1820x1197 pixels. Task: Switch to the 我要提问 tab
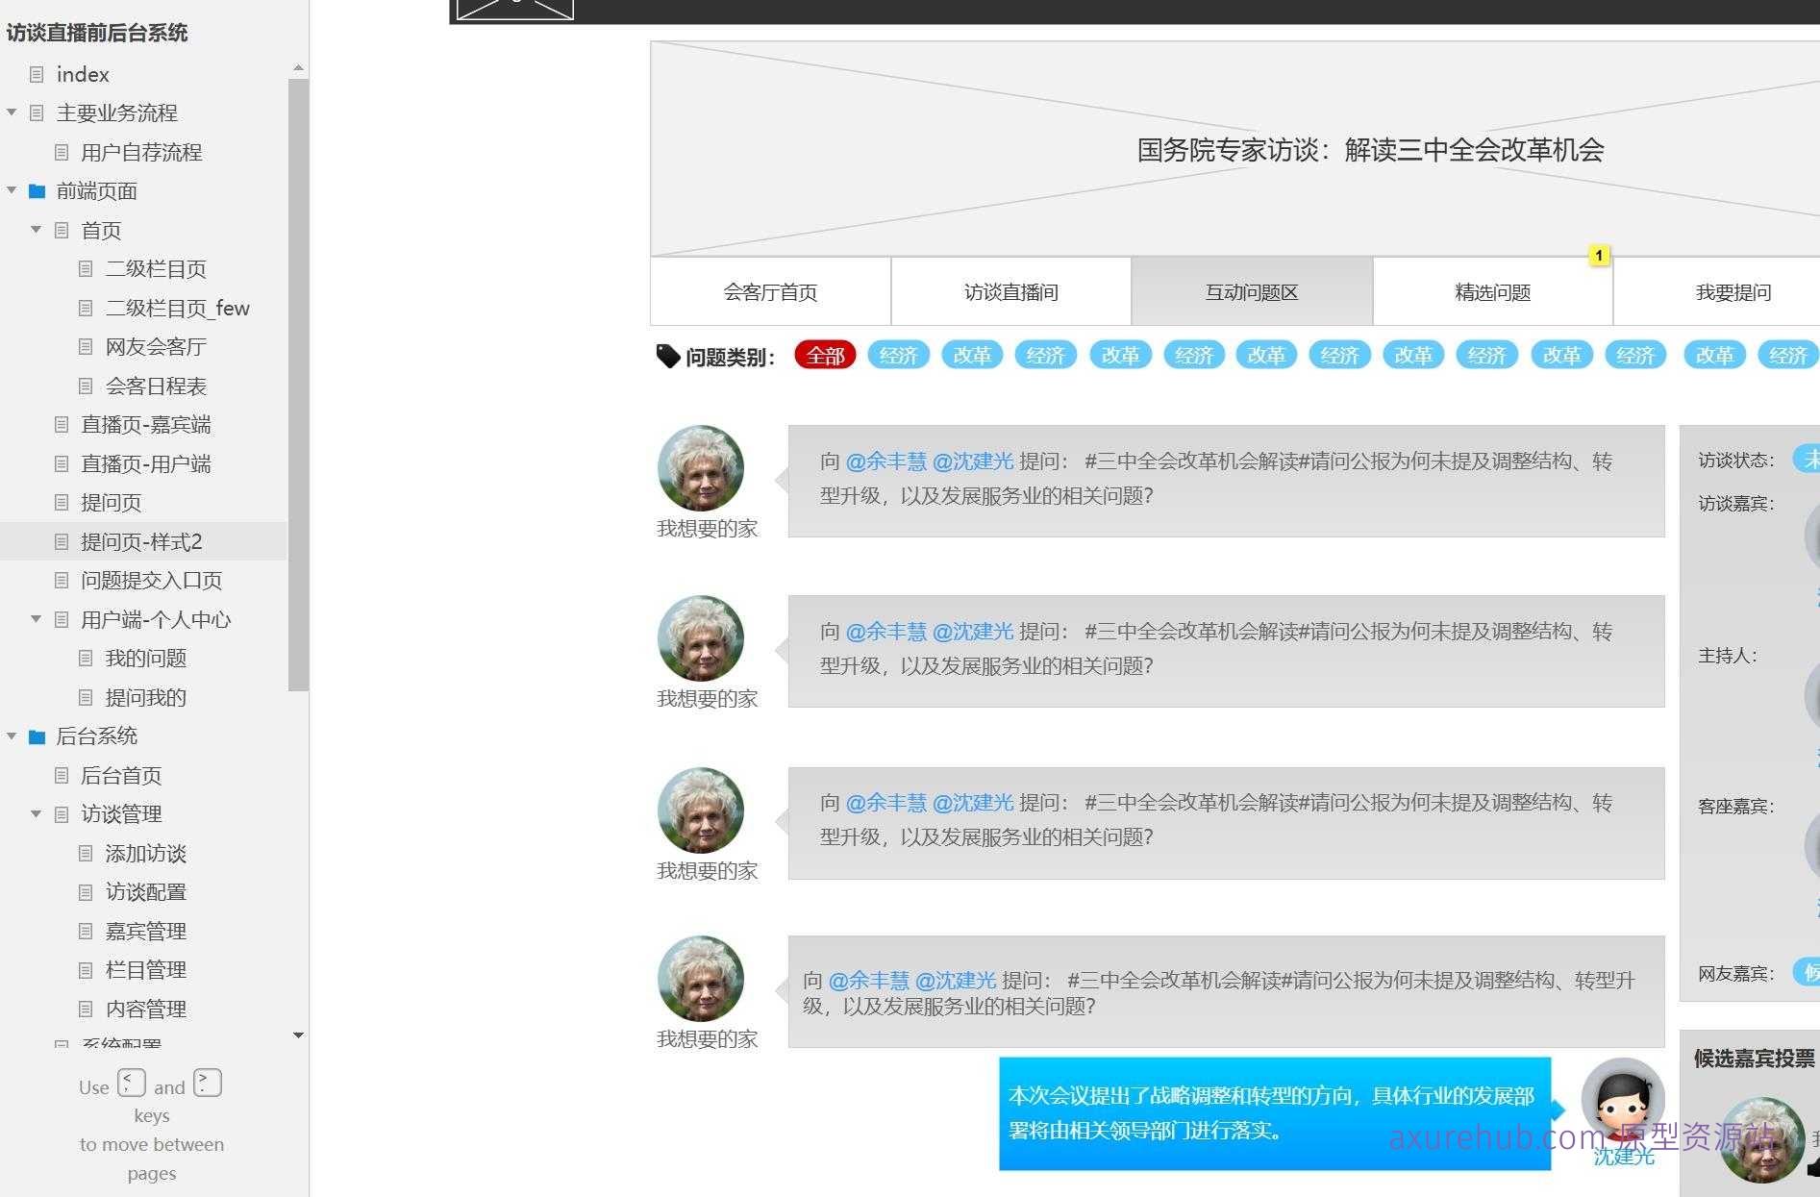point(1735,292)
